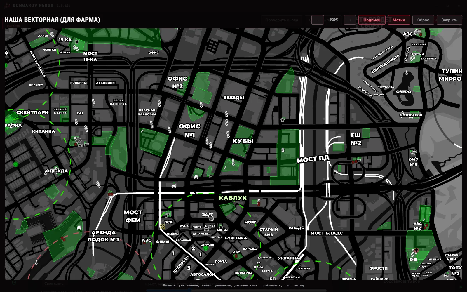The image size is (467, 292).
Task: Click the red fuel canister icons by АЗС №4
Action: coord(426,226)
